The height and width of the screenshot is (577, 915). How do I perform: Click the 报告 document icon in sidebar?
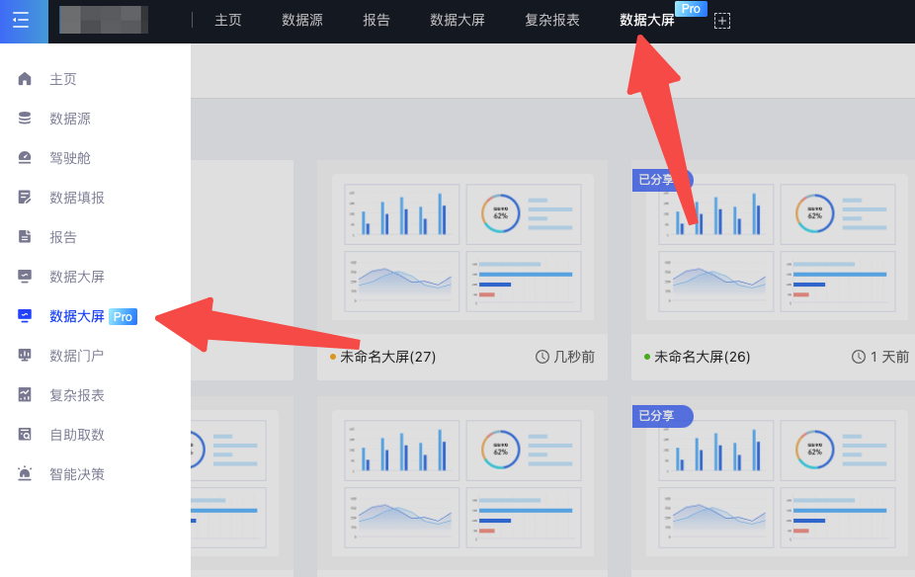click(x=25, y=237)
